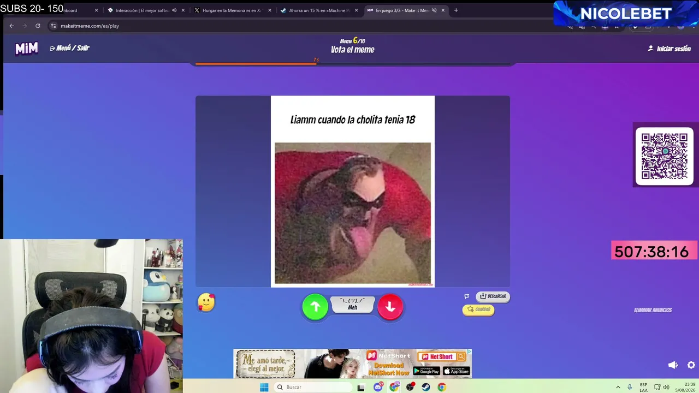Open the emoji reaction picker
Image resolution: width=699 pixels, height=393 pixels.
pos(206,302)
